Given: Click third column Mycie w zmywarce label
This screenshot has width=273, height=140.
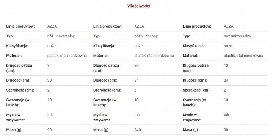Looking at the screenshot, I should (192, 117).
